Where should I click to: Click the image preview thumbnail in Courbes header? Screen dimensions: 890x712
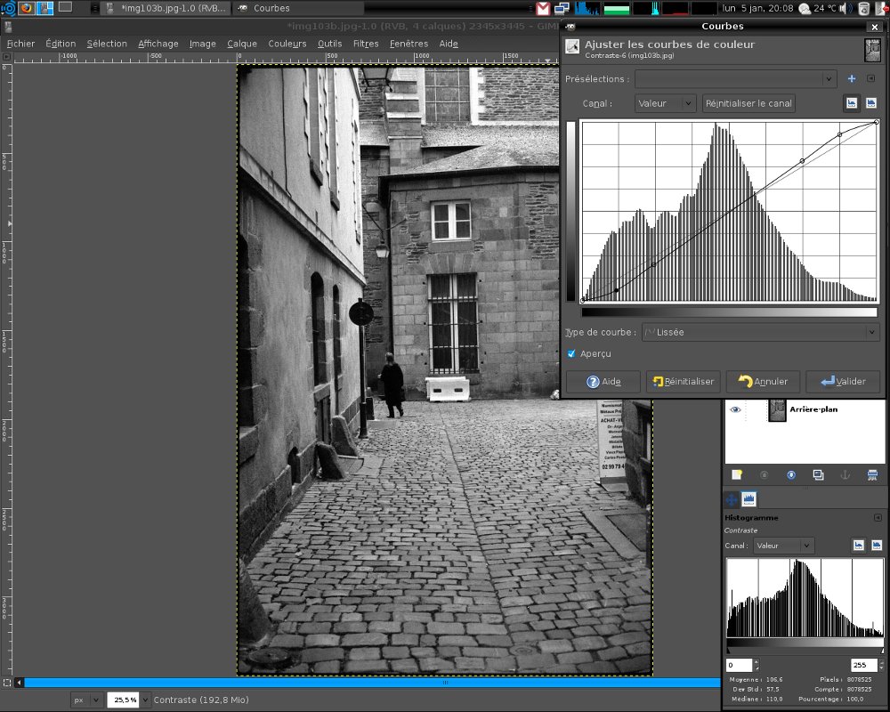tap(872, 50)
